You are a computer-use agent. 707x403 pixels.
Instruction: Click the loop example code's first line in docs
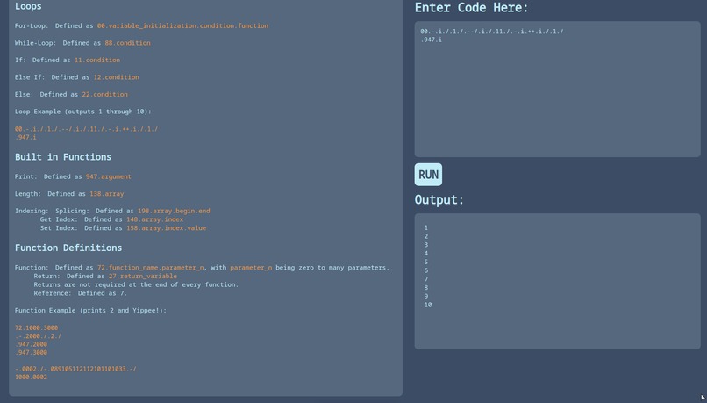click(87, 129)
